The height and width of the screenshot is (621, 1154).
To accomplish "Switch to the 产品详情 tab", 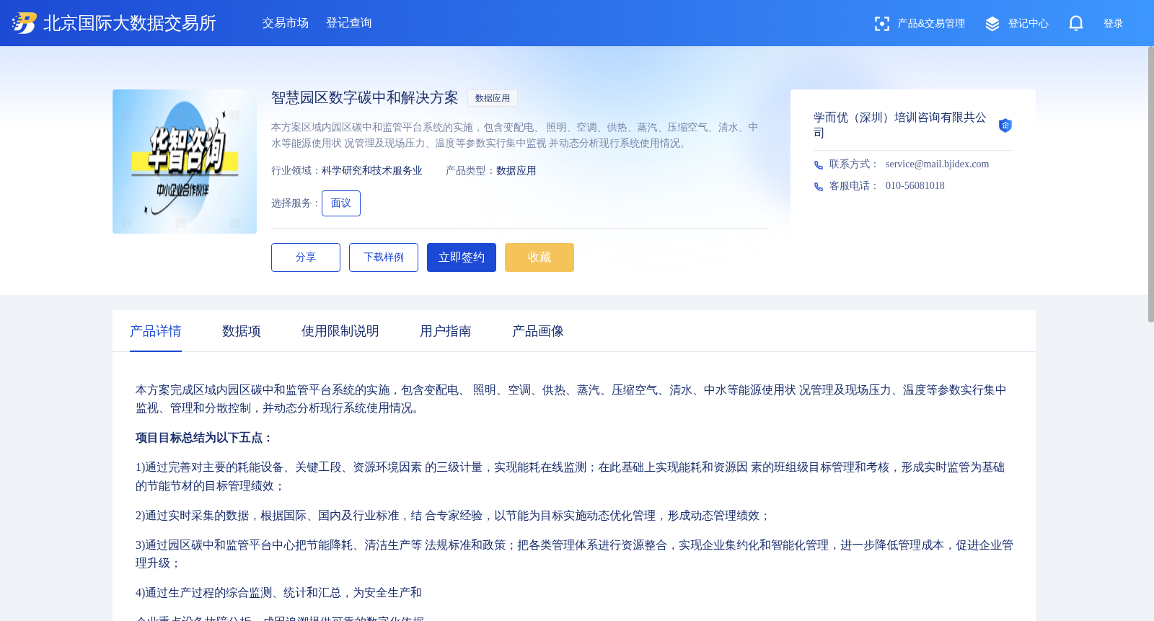I will click(156, 331).
